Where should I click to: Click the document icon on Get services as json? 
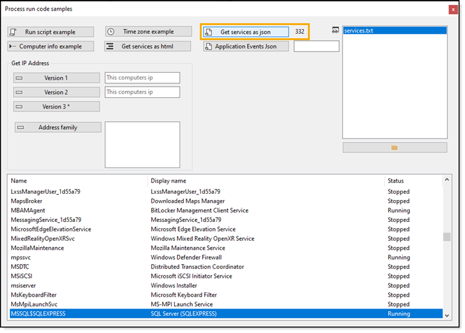pos(209,32)
